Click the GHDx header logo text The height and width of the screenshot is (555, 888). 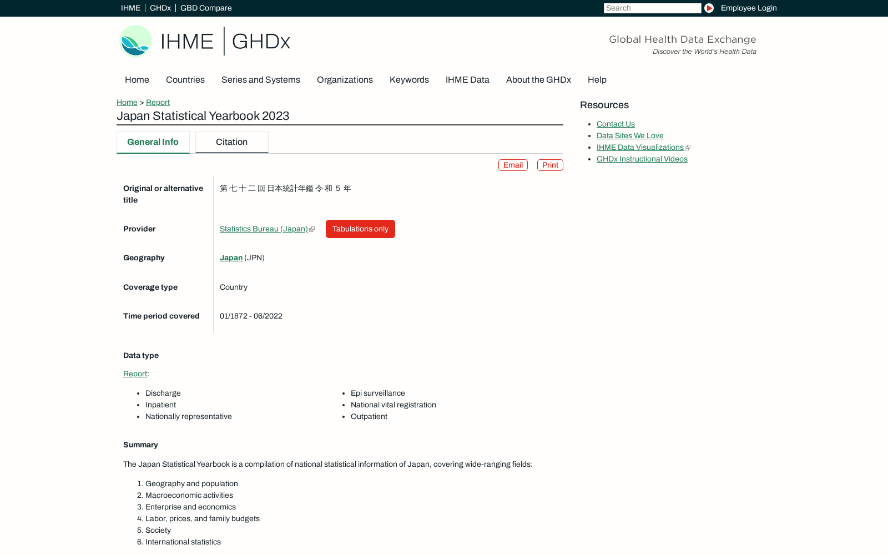pyautogui.click(x=261, y=41)
